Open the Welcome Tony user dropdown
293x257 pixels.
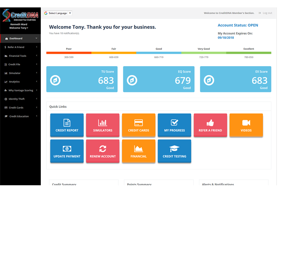pyautogui.click(x=19, y=28)
